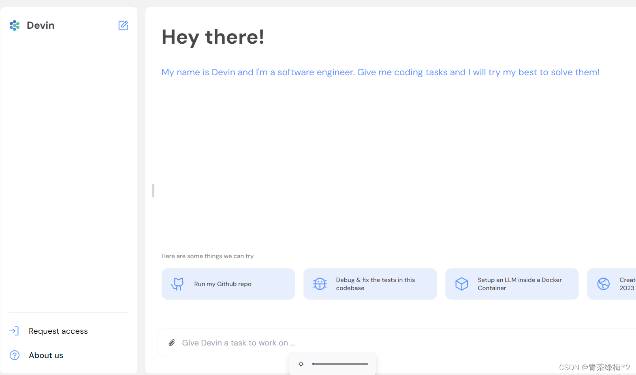Open the Request access link
The width and height of the screenshot is (636, 375).
tap(58, 331)
